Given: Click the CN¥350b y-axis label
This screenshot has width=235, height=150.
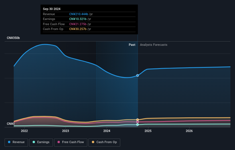Looking at the screenshot, I should [13, 38].
